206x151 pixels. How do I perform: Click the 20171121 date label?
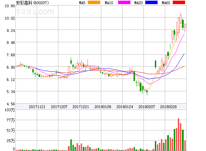pyautogui.click(x=37, y=107)
